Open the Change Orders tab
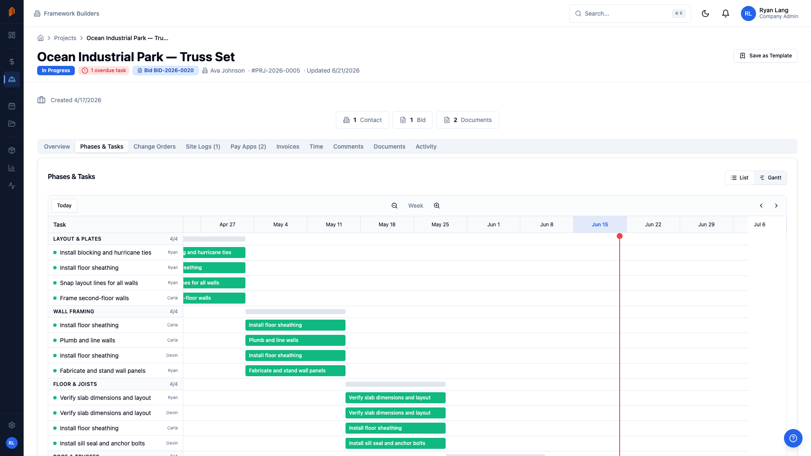The image size is (811, 456). click(155, 147)
